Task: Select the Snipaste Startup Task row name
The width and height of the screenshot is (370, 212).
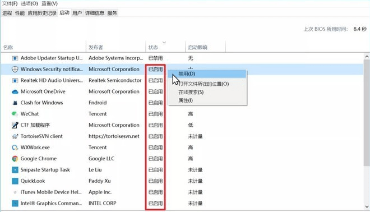Action: point(45,170)
